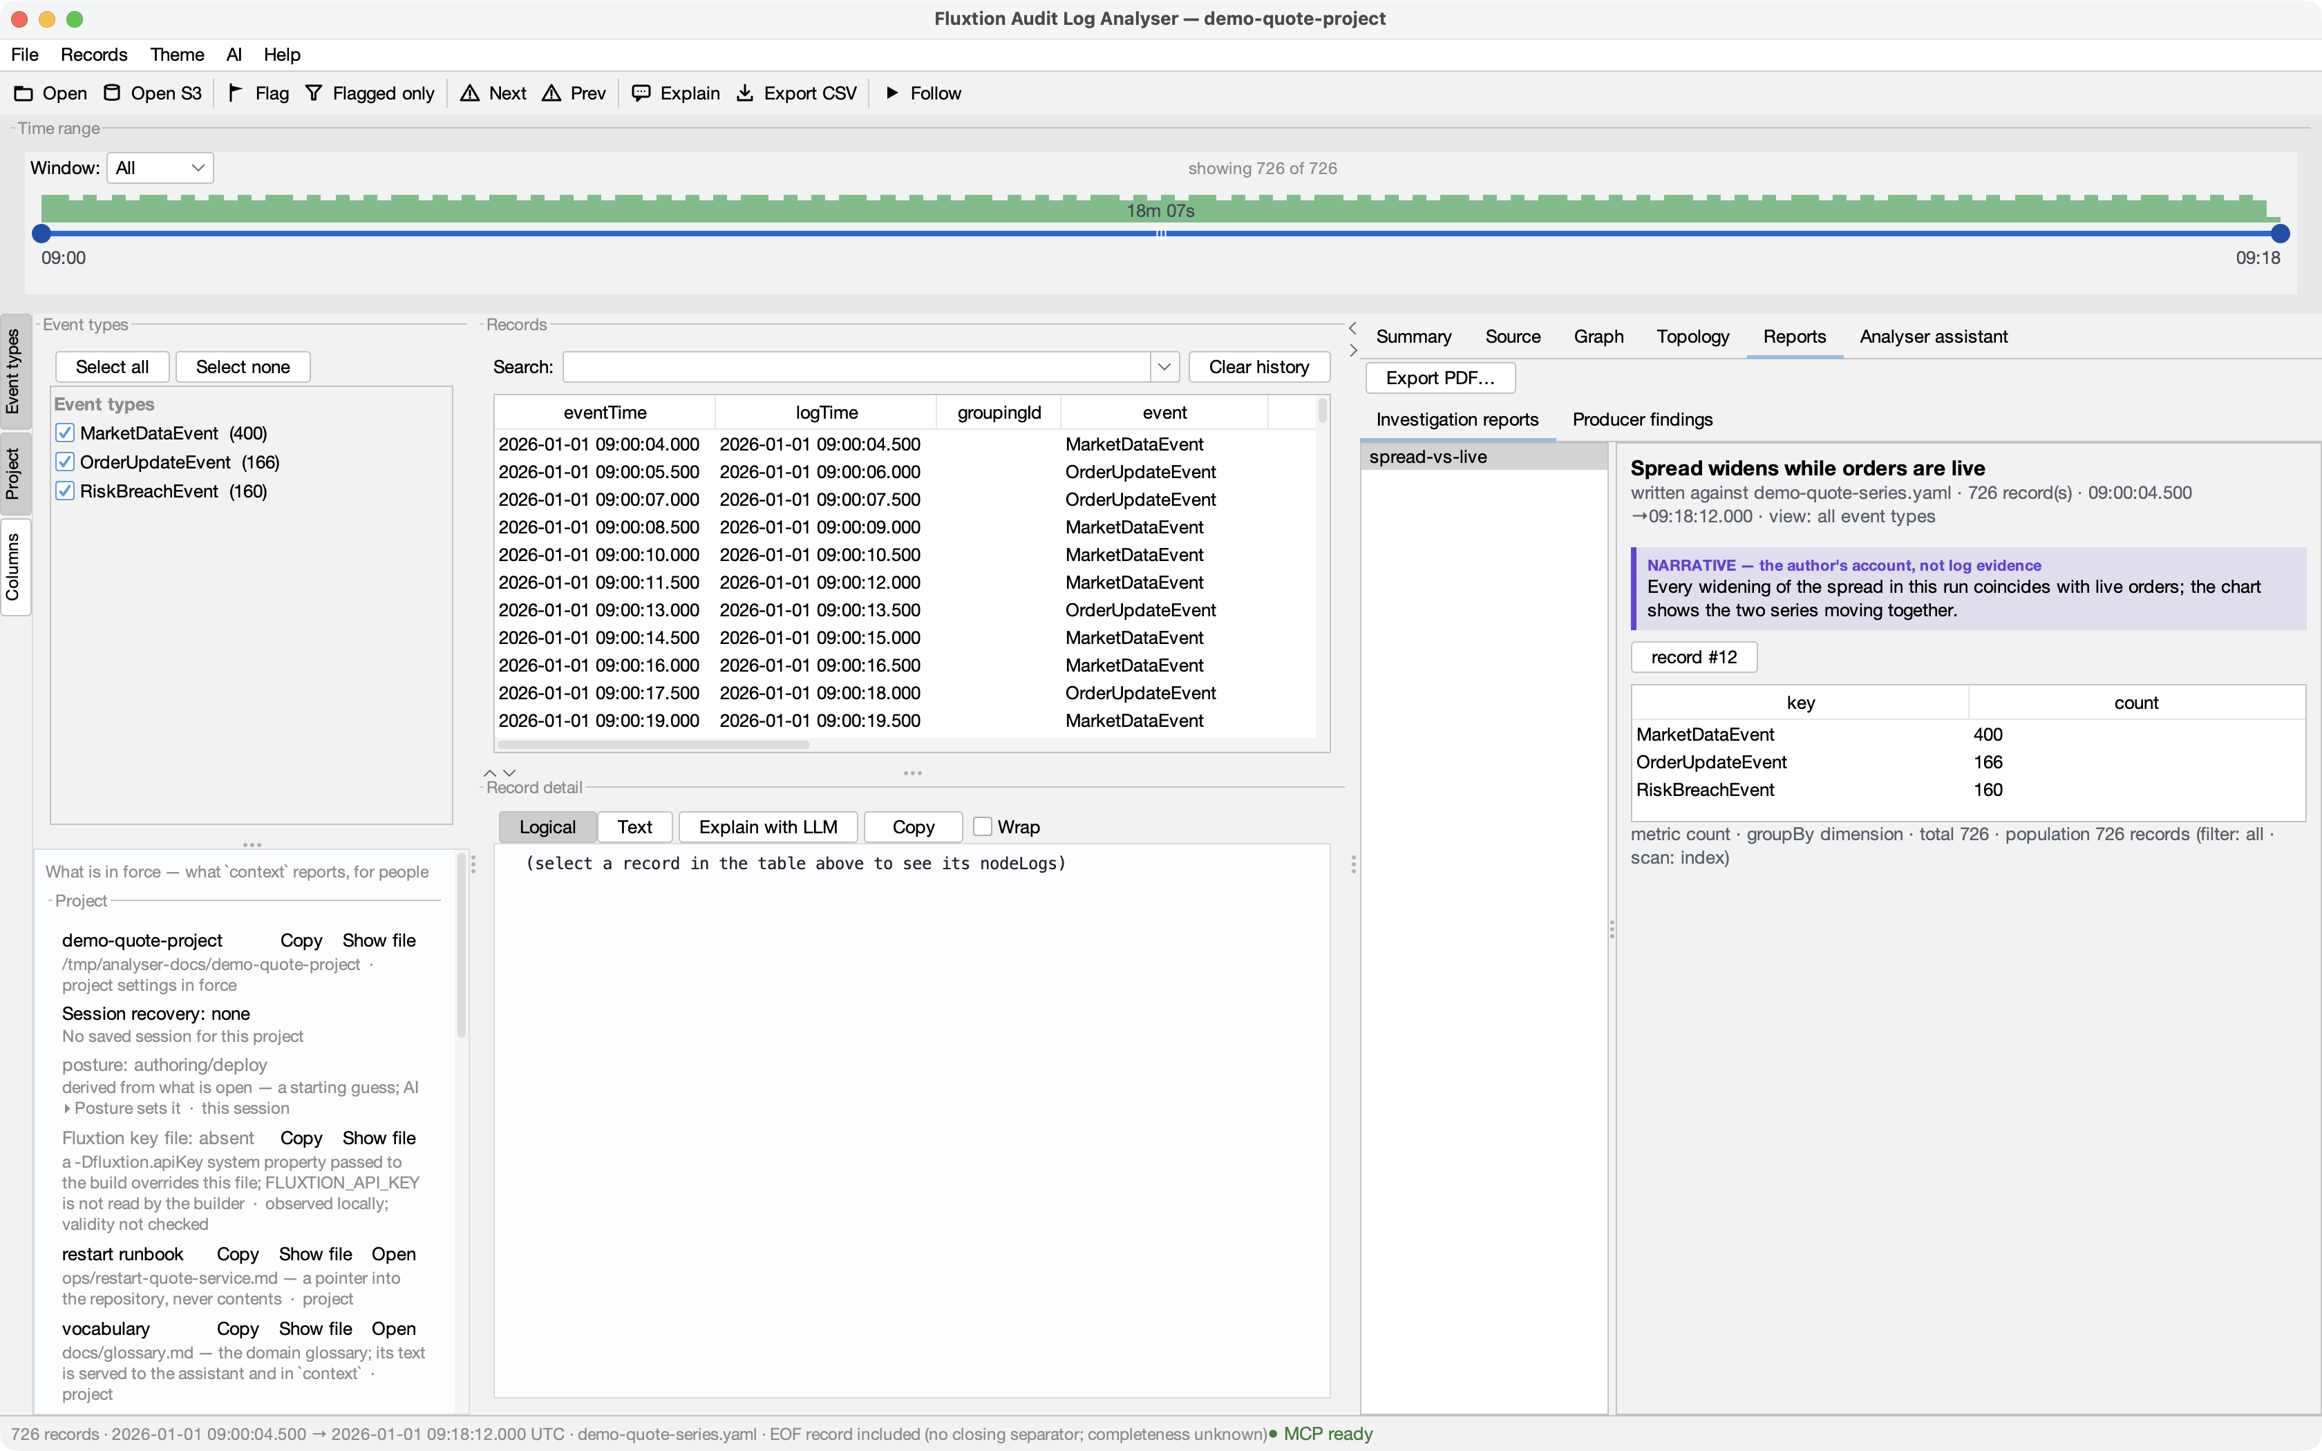Switch record detail to Text view
The width and height of the screenshot is (2322, 1451).
tap(634, 827)
